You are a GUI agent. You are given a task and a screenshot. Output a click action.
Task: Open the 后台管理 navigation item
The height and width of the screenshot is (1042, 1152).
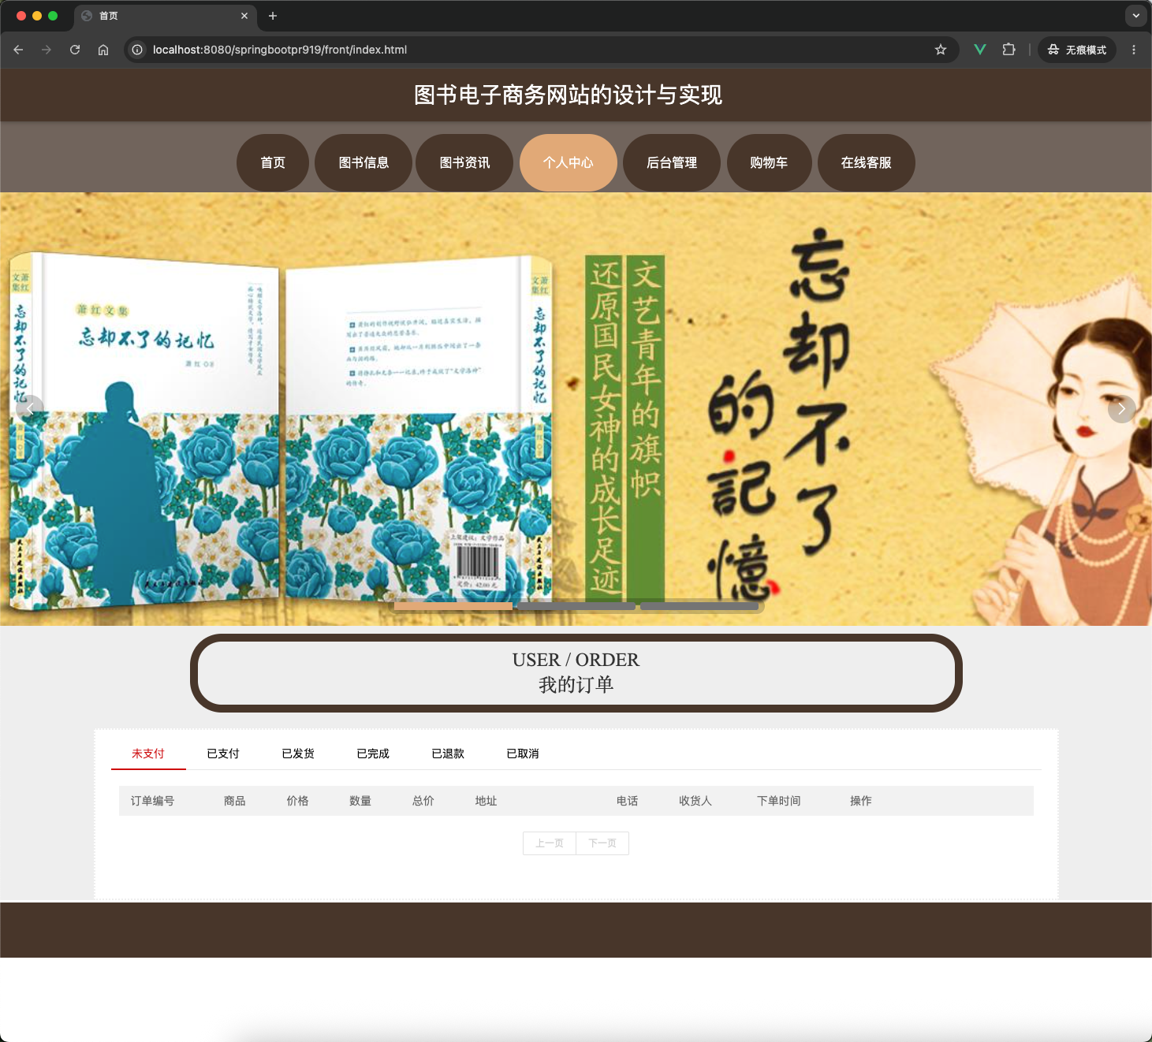coord(672,162)
